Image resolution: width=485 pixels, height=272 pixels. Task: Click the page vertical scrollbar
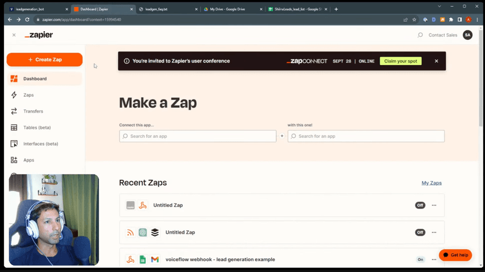coord(480,79)
